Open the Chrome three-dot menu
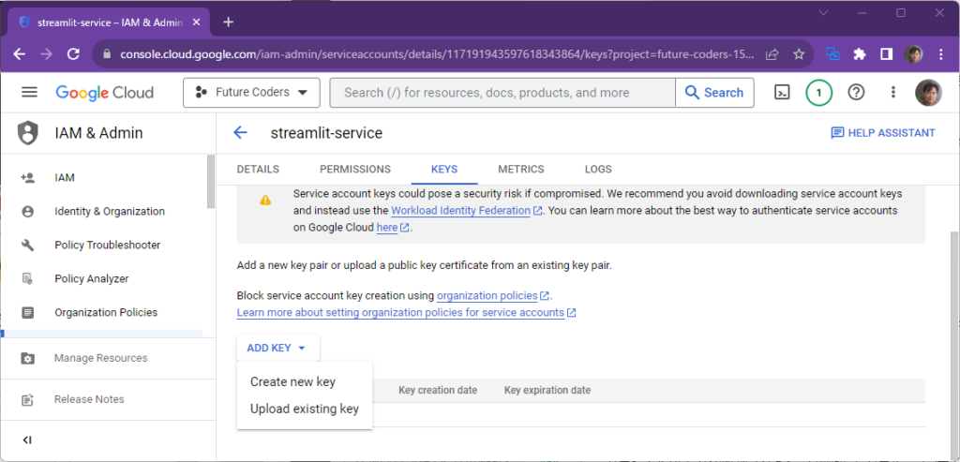960x462 pixels. 941,53
